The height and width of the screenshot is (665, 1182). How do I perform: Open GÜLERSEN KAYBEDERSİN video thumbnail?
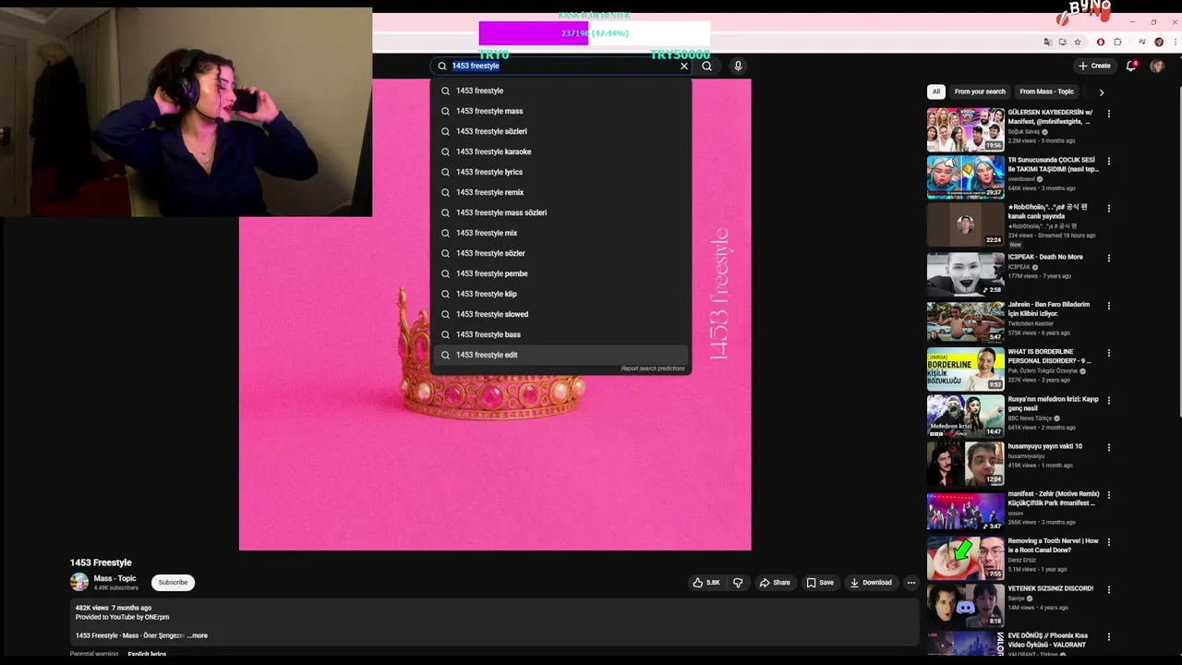965,129
